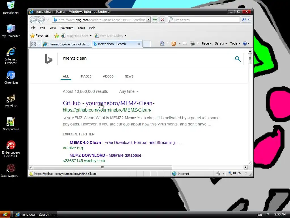Click the RSS feeds icon

tap(174, 43)
